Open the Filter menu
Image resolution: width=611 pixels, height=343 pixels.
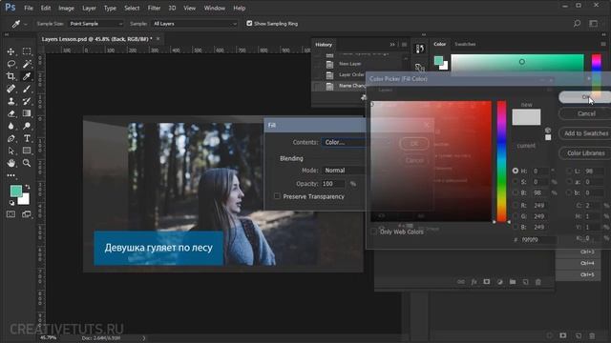point(154,9)
